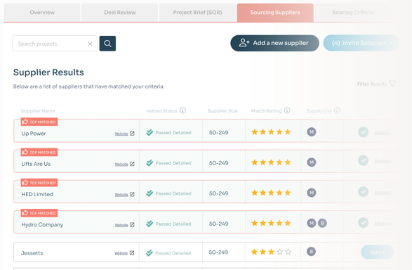Image resolution: width=412 pixels, height=270 pixels.
Task: Toggle the selected checkmark for HED Limited
Action: click(363, 191)
